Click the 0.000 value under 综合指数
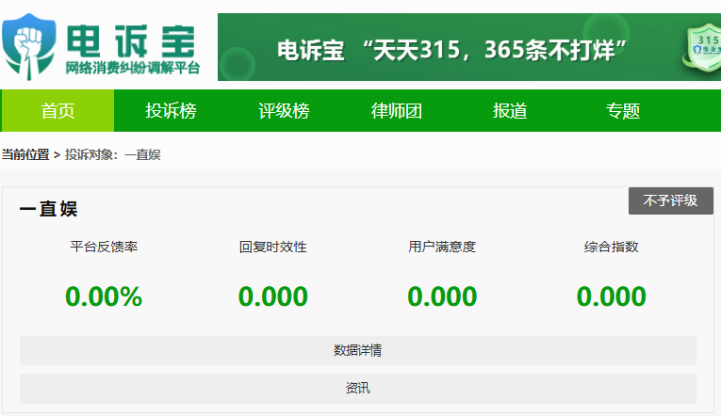 611,296
